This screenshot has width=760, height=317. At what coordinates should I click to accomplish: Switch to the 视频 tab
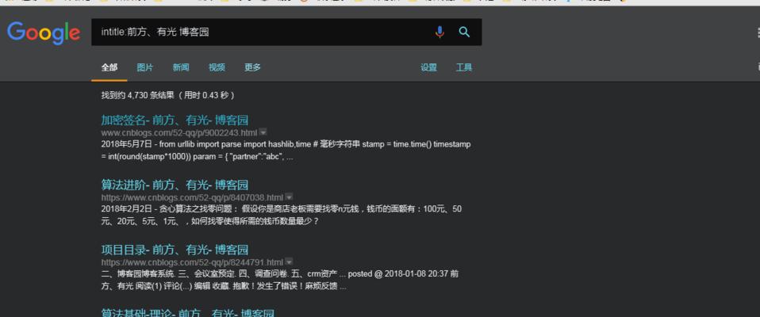[217, 67]
